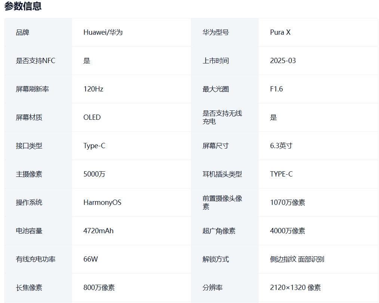Click the 屏幕尺寸 label

click(216, 146)
